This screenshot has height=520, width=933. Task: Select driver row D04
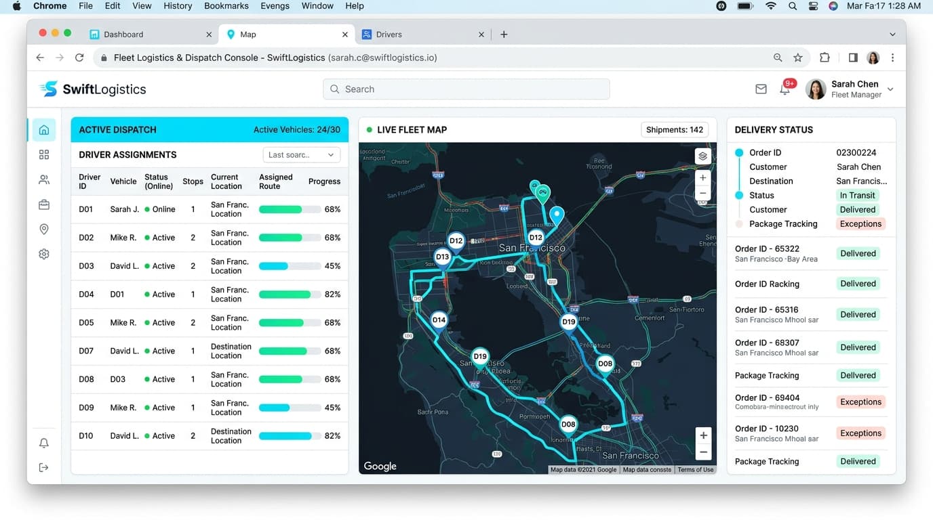[x=210, y=295]
